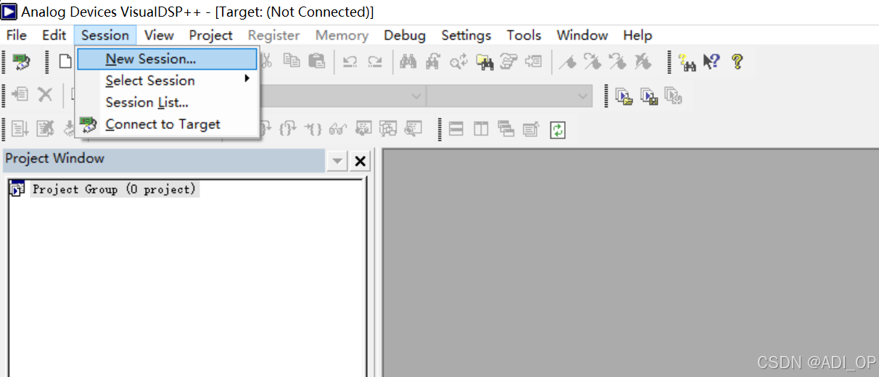Create a new file with the blank page icon
This screenshot has width=879, height=377.
point(65,62)
